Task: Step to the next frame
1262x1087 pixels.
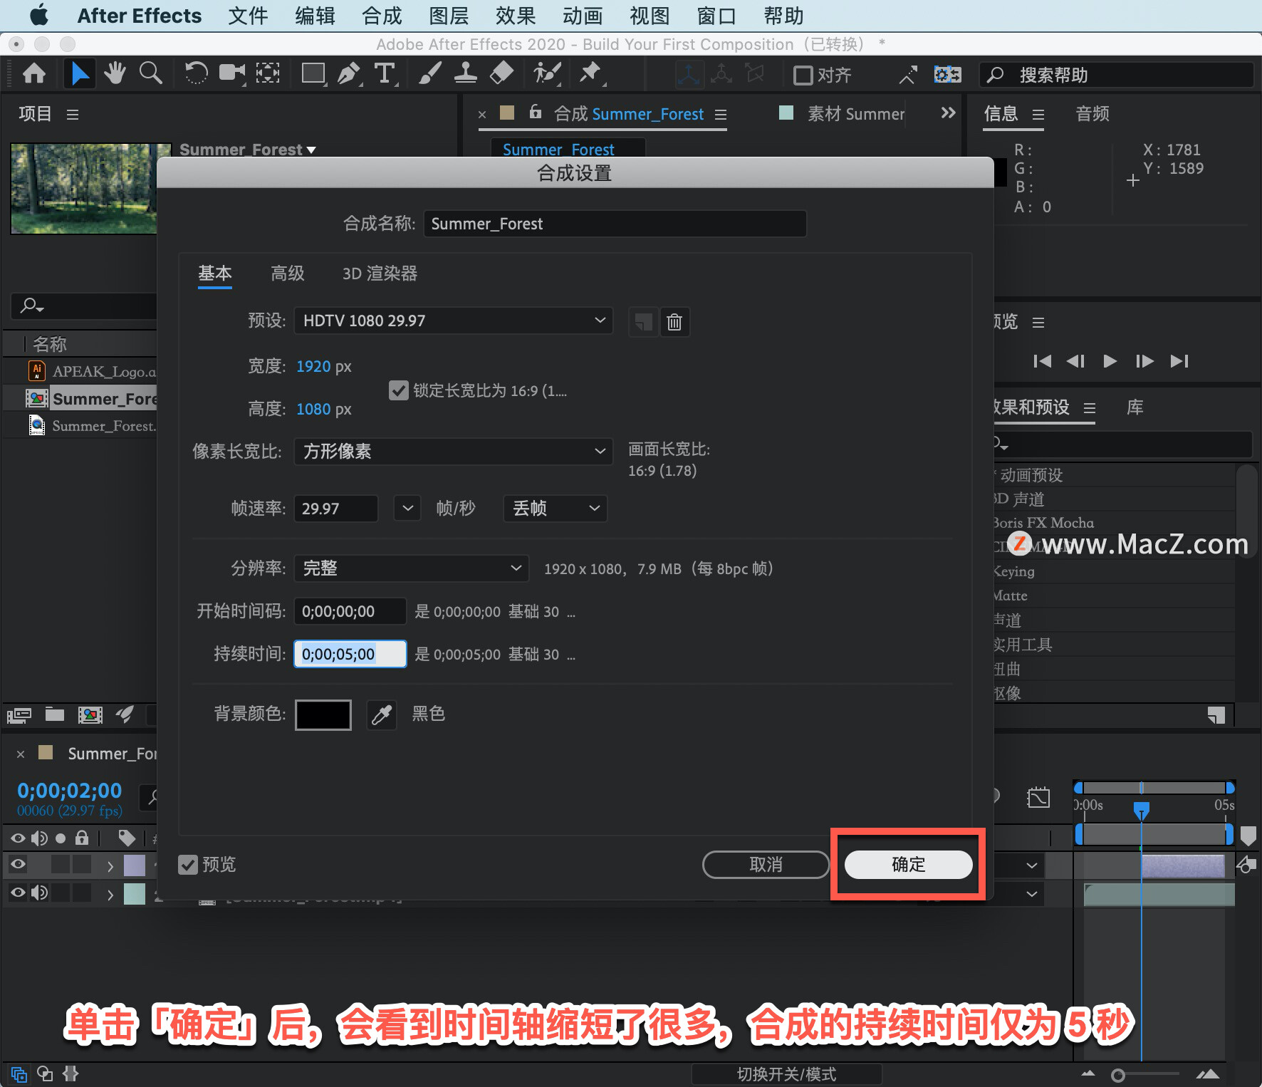Action: [1144, 361]
